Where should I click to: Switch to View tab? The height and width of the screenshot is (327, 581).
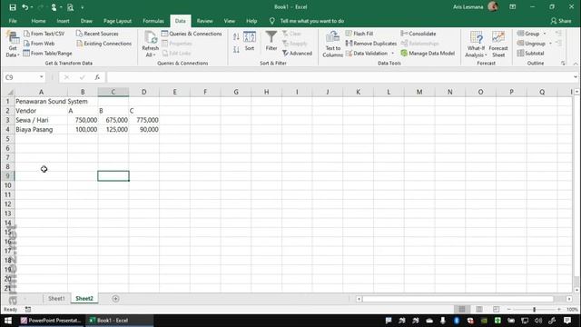click(230, 21)
